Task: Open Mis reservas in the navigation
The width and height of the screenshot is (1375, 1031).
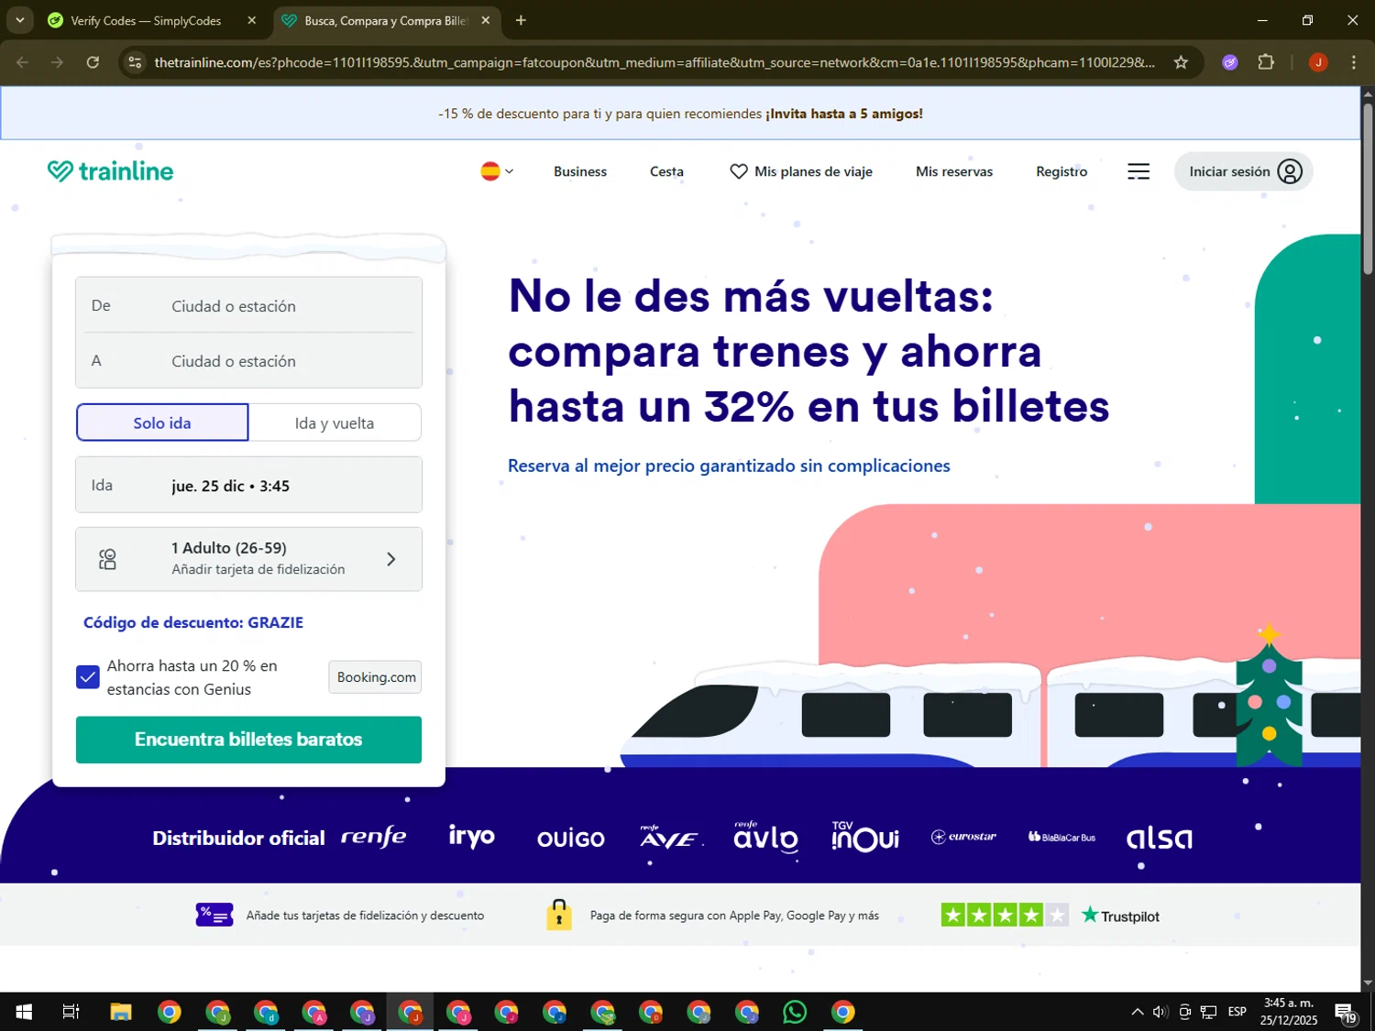Action: [954, 171]
